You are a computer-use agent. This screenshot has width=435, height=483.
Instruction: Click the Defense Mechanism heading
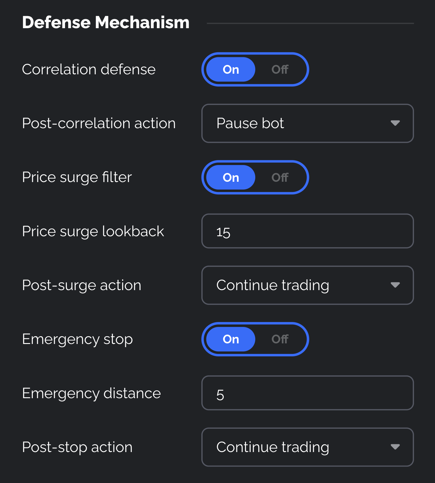106,23
